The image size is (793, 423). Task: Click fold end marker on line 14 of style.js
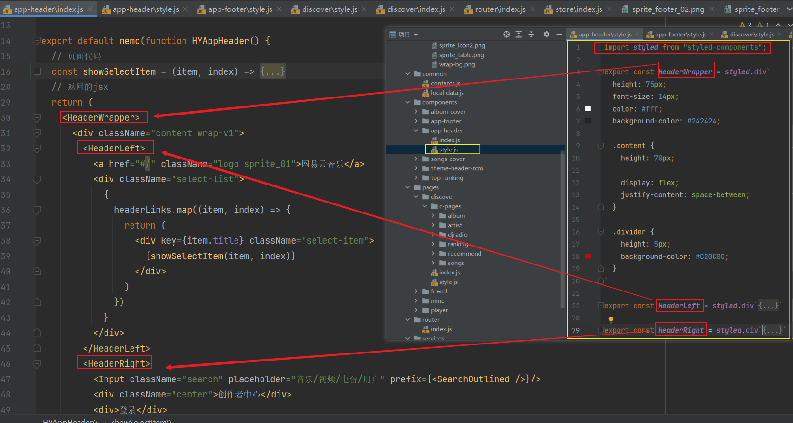coord(601,207)
